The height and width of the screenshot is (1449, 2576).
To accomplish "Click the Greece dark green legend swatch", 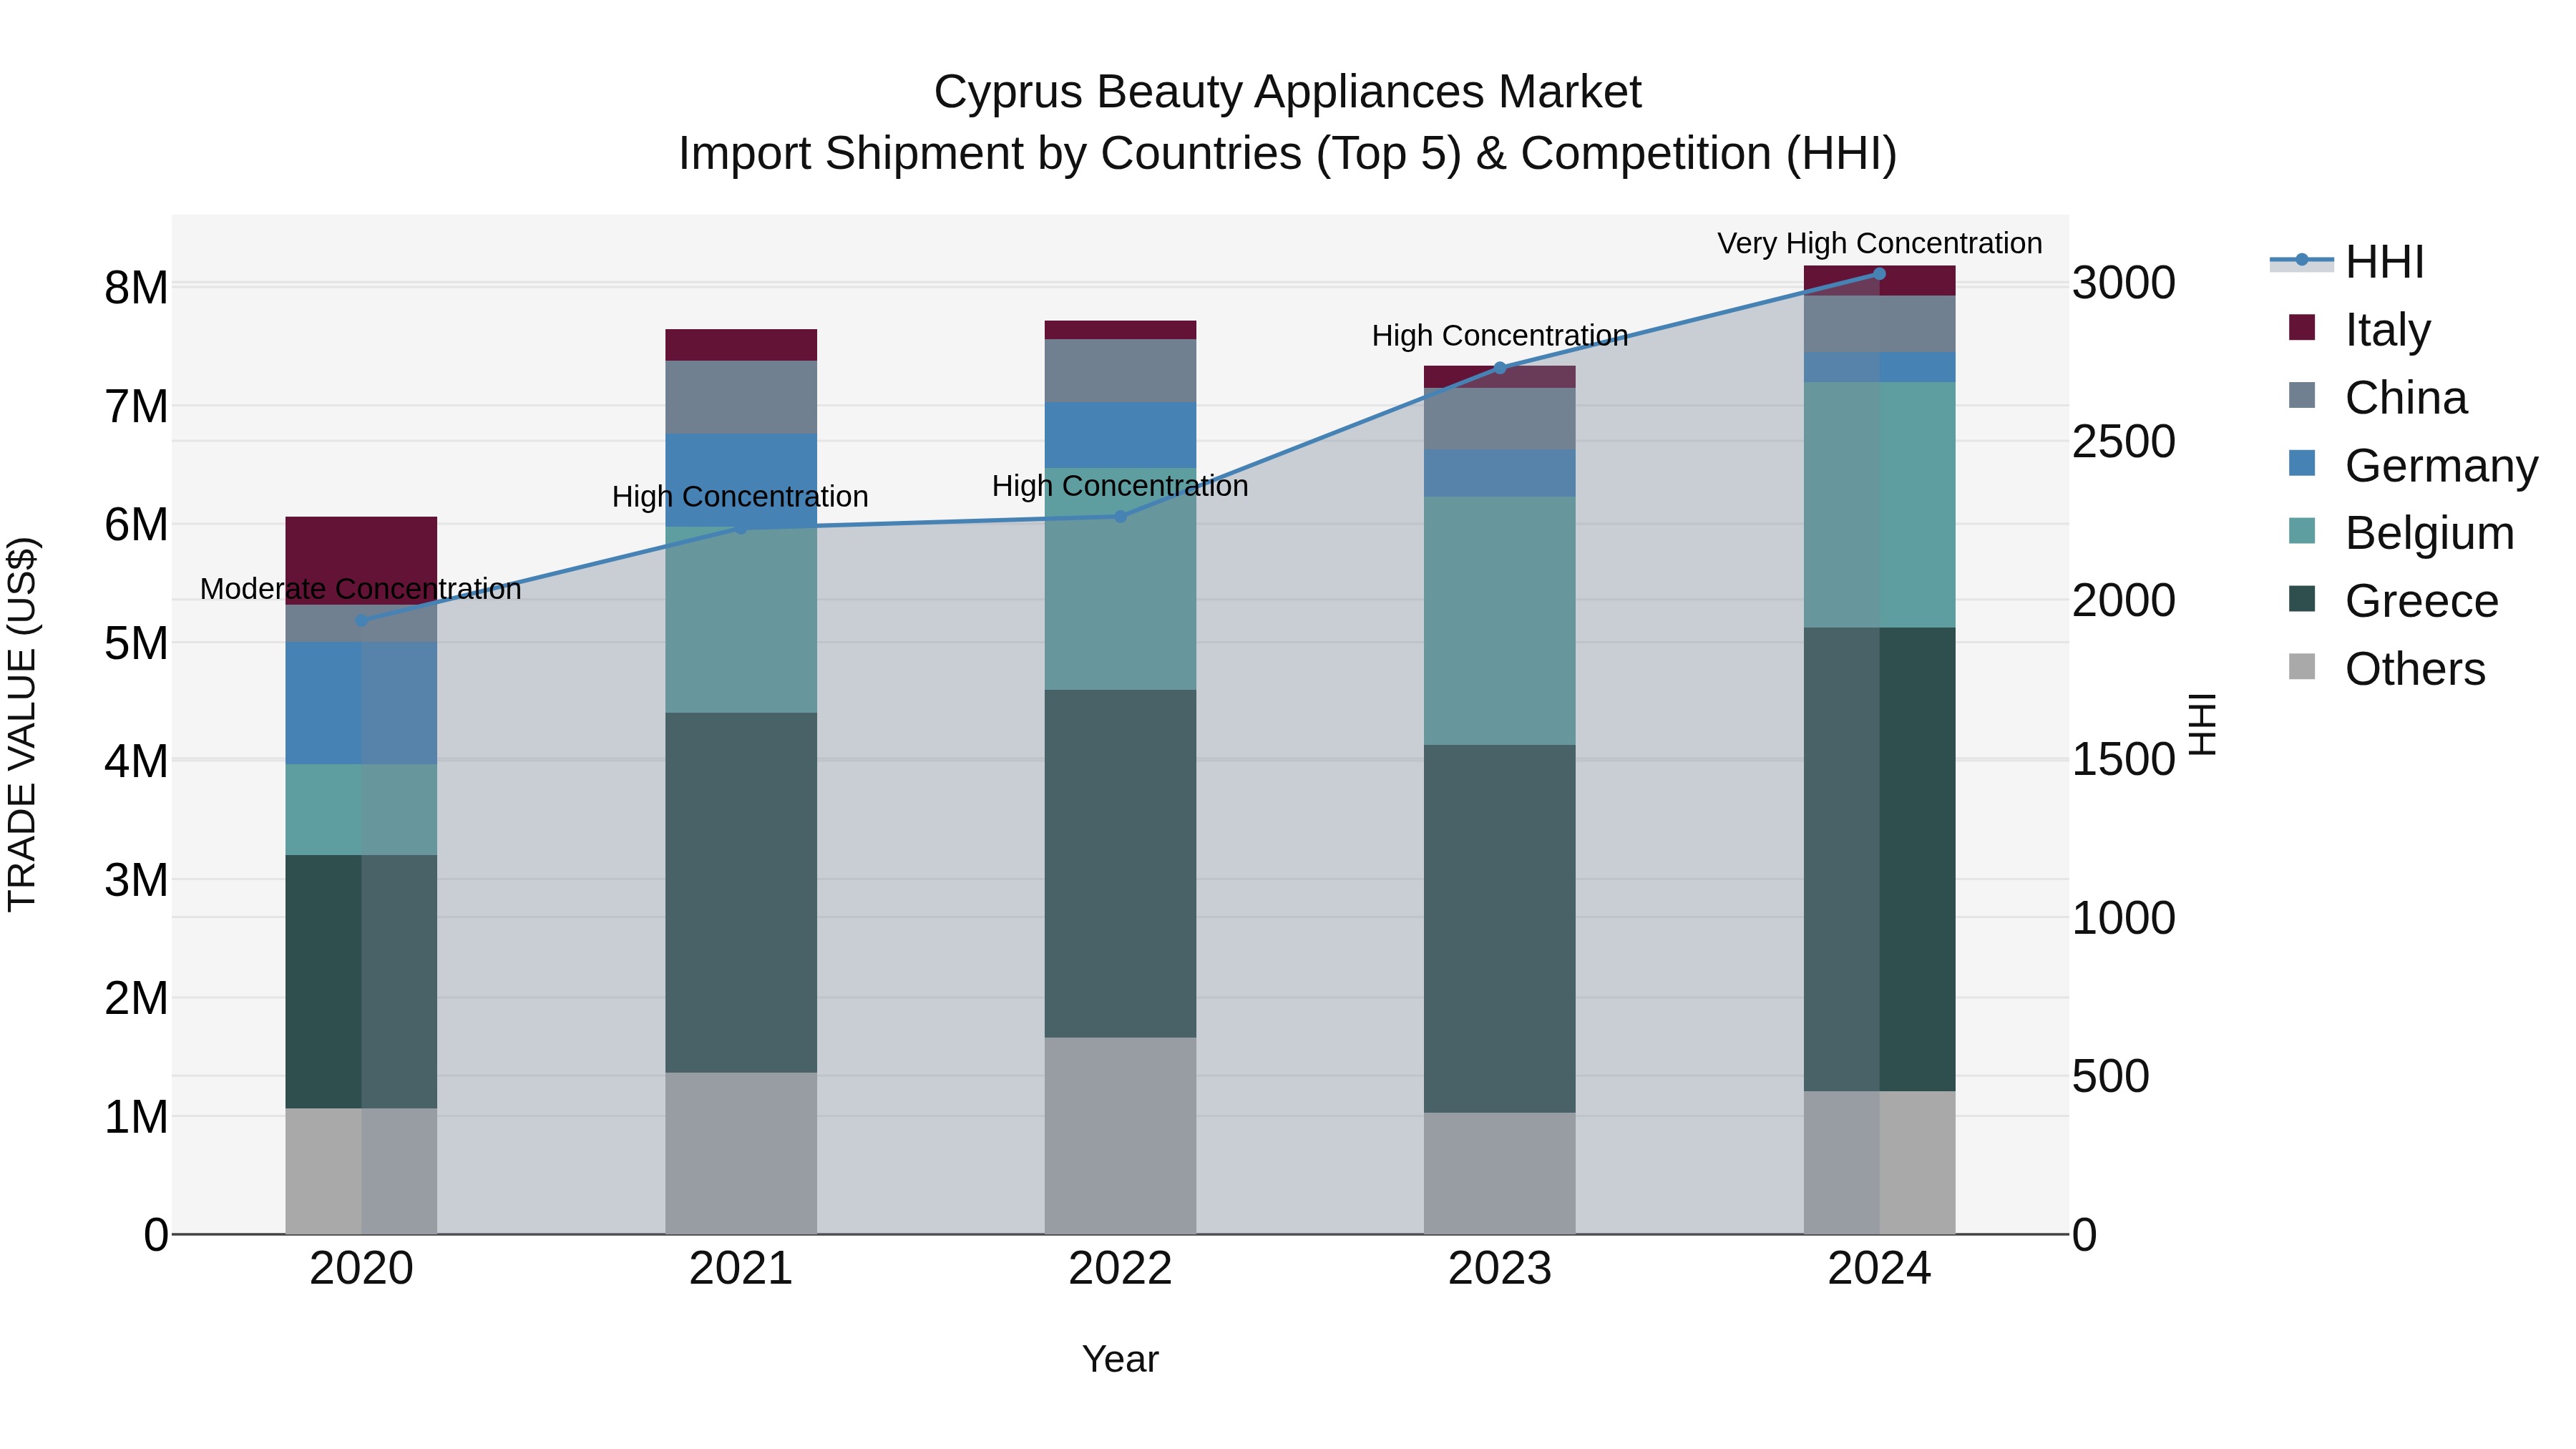I will [2301, 599].
